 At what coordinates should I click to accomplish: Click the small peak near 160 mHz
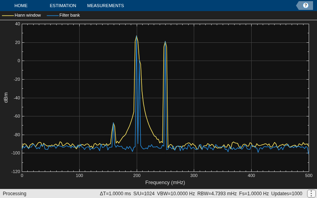[x=113, y=123]
